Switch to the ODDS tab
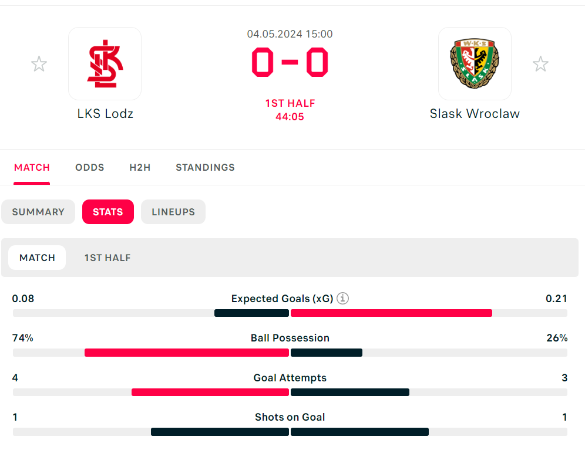The image size is (585, 450). 90,167
